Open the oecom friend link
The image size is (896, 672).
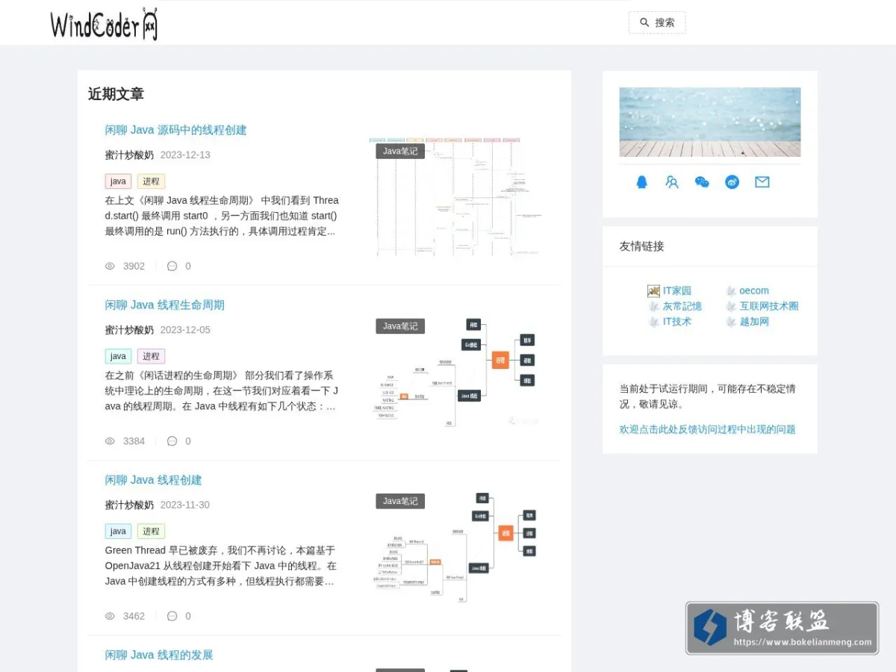754,291
